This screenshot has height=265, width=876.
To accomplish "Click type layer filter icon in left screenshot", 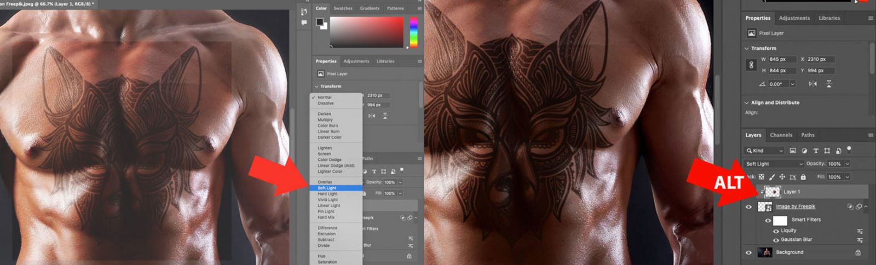I will [x=374, y=171].
